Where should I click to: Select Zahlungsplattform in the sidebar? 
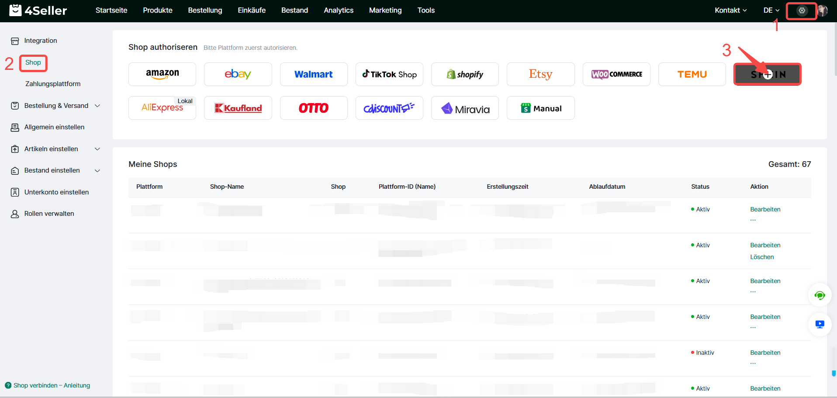53,84
